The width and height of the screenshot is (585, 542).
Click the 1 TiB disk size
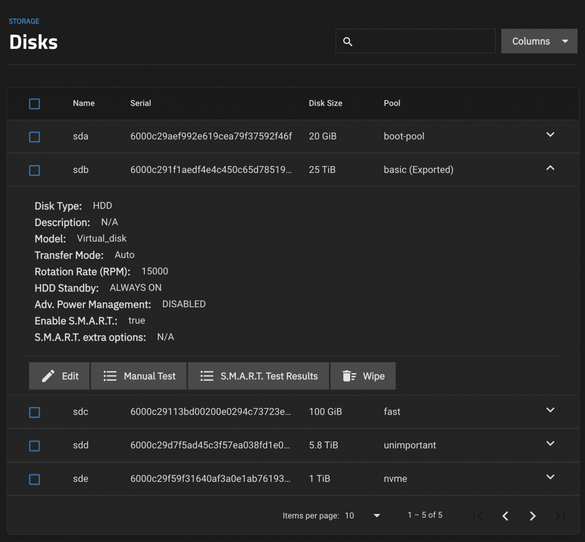point(320,479)
